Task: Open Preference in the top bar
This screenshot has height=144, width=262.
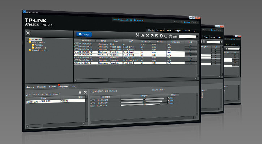Action: pos(178,22)
